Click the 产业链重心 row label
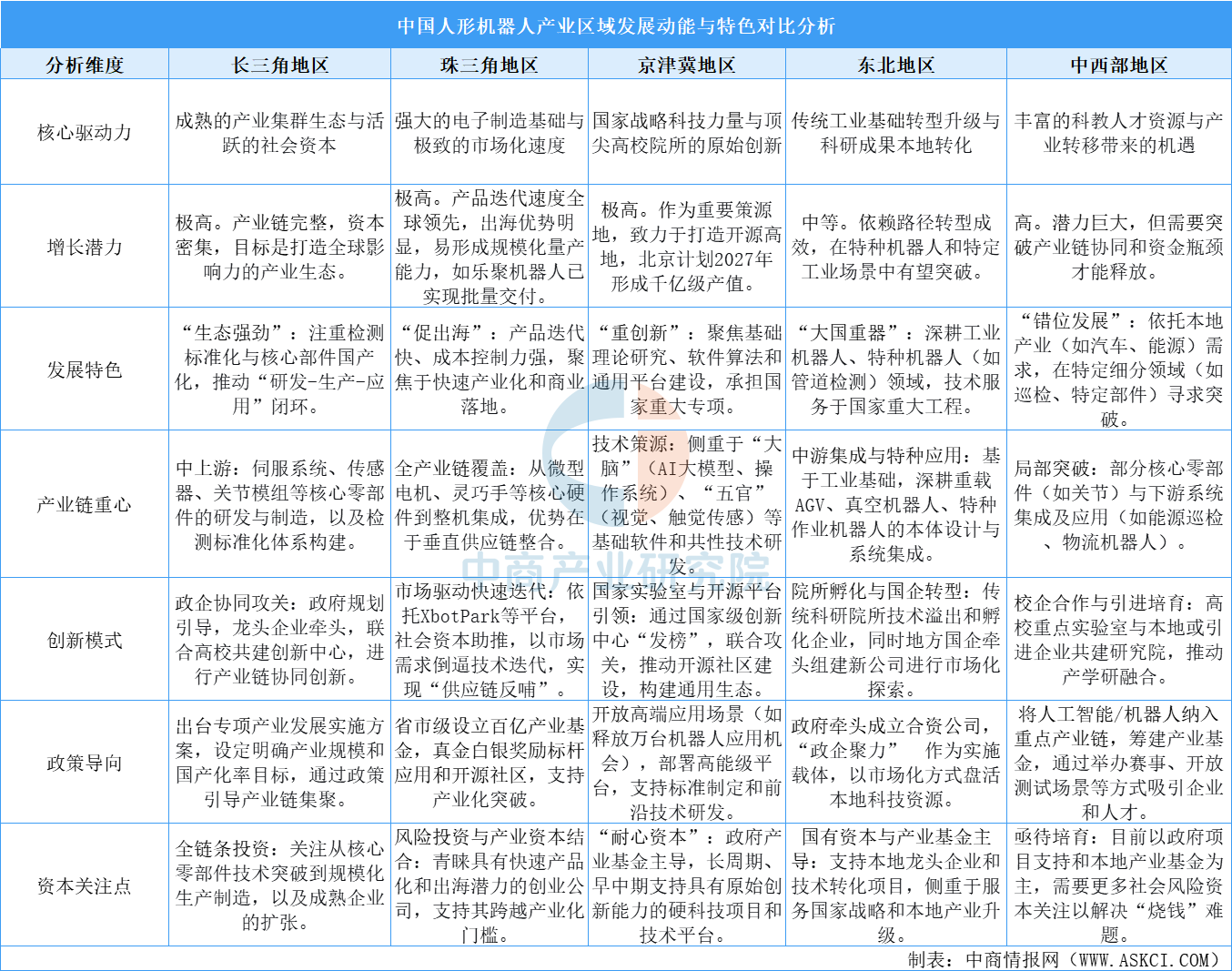Viewport: 1232px width, 971px height. (85, 505)
